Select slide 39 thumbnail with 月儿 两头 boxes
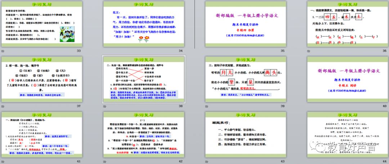Screen dimensions: 389x164 (246, 79)
